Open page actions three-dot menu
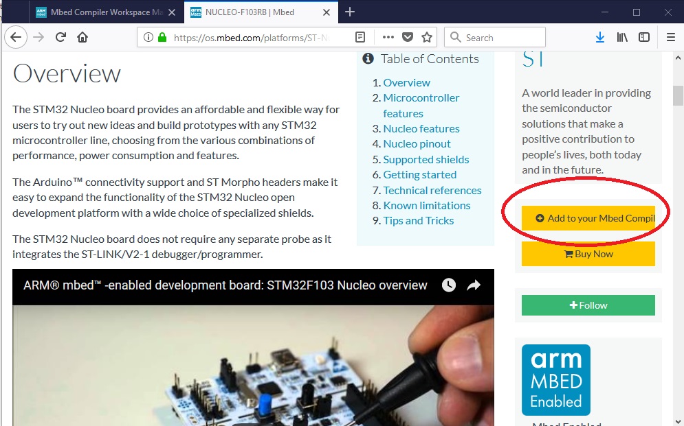The width and height of the screenshot is (684, 426). click(388, 38)
